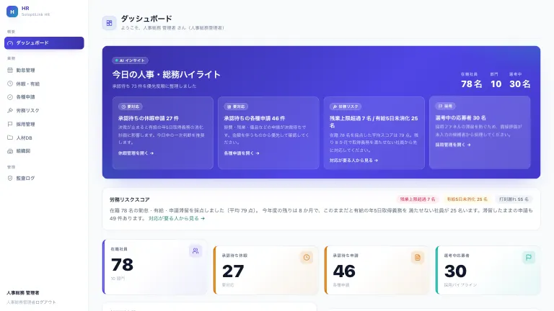Click heading 選考中の応募者 30 名
The height and width of the screenshot is (311, 554).
tap(461, 118)
